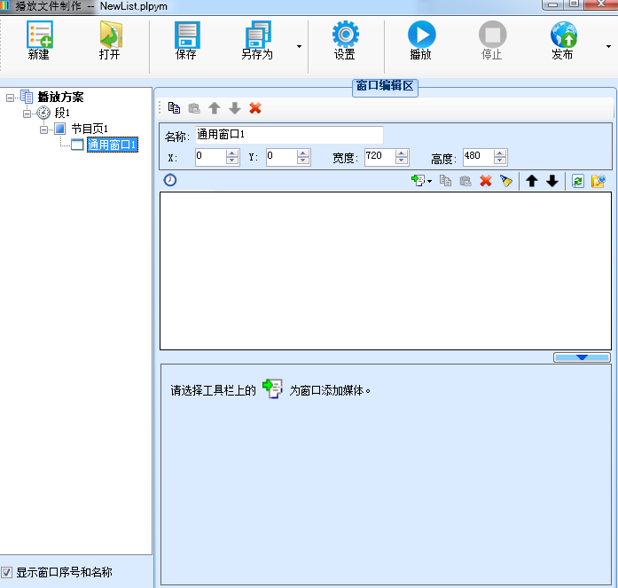
Task: Click the empty media list area
Action: point(386,270)
